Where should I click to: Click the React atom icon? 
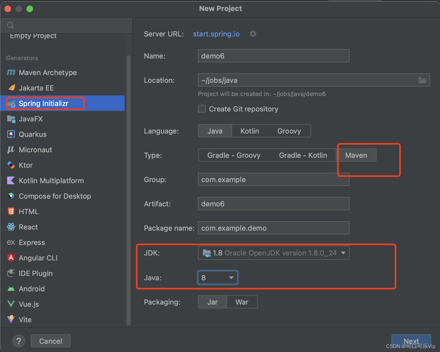11,227
